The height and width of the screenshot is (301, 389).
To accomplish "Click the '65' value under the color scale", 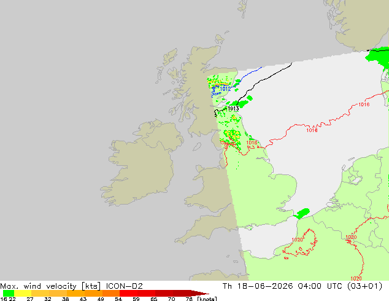I will coord(154,299).
